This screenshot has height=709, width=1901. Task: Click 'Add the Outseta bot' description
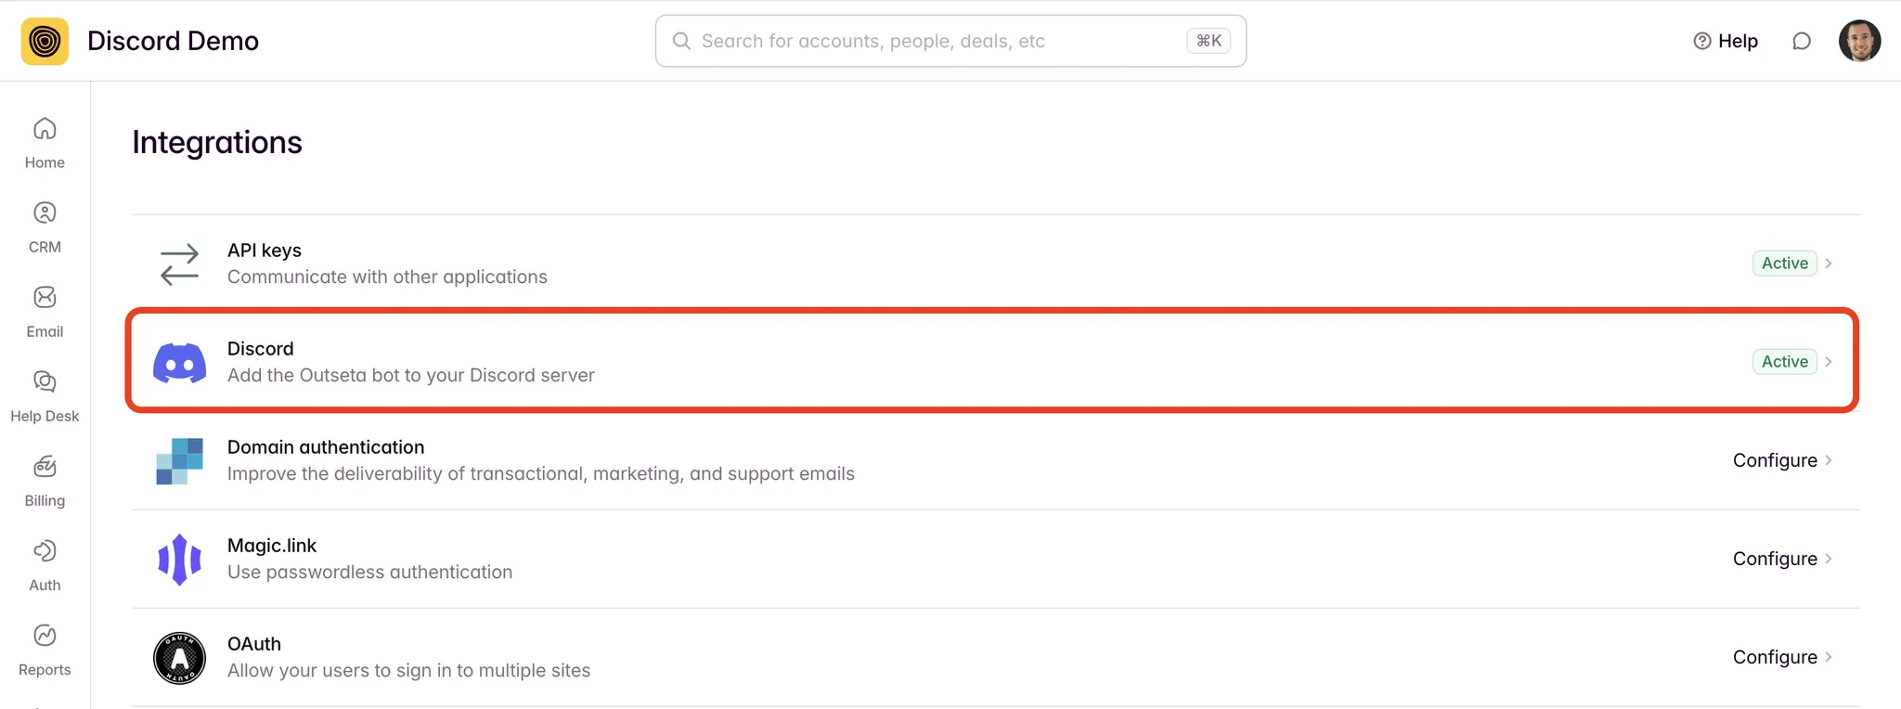[411, 375]
